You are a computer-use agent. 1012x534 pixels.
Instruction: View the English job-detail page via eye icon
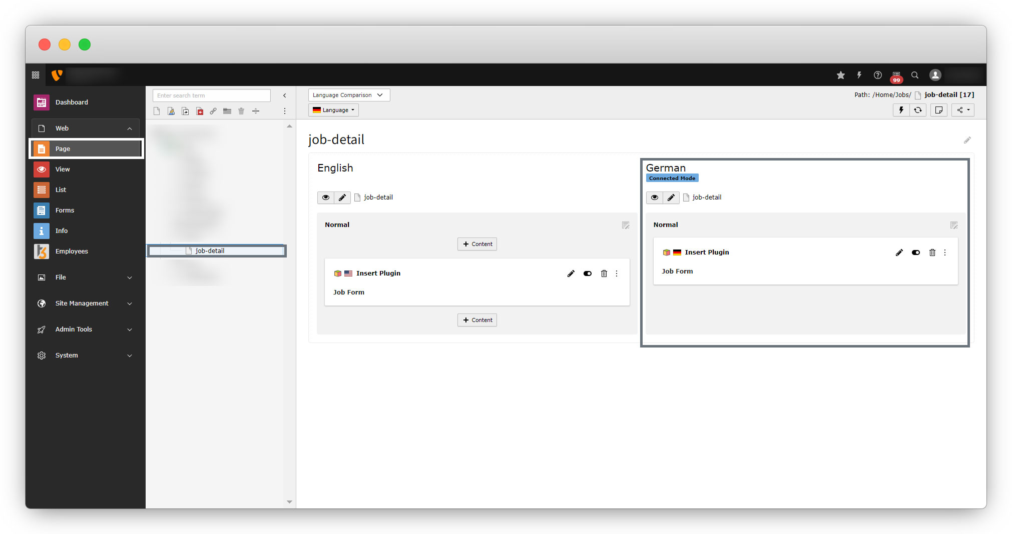point(326,197)
